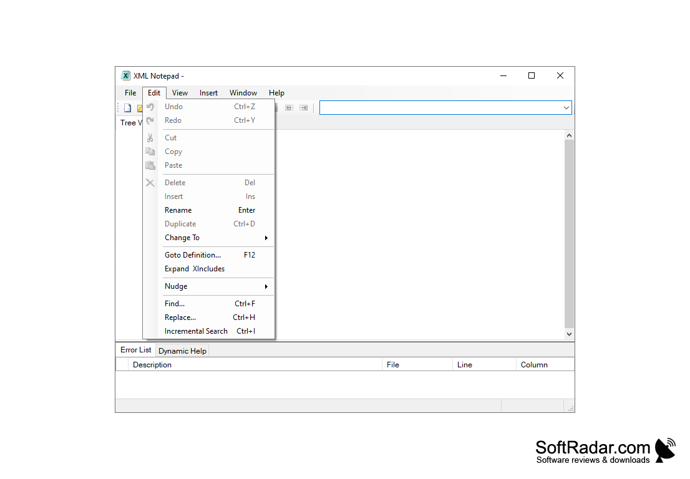
Task: Select Paste in the Edit menu
Action: pyautogui.click(x=209, y=165)
